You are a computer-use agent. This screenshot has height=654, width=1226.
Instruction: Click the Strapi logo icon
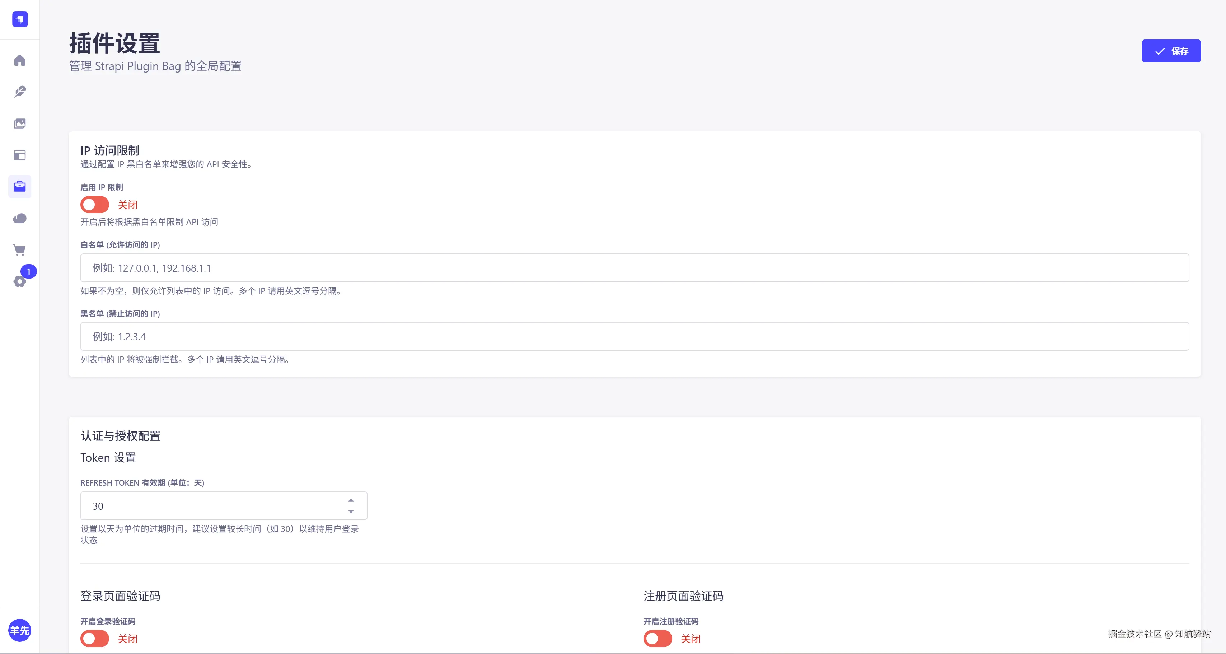pyautogui.click(x=19, y=19)
